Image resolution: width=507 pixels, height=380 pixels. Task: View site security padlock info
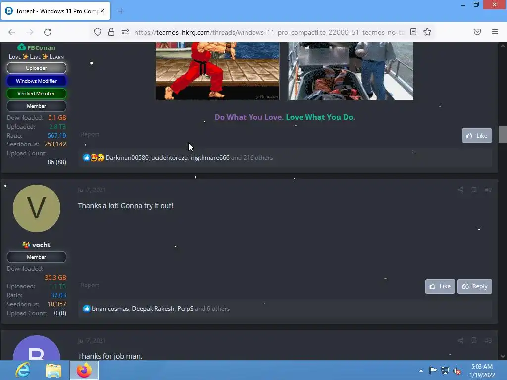(111, 32)
